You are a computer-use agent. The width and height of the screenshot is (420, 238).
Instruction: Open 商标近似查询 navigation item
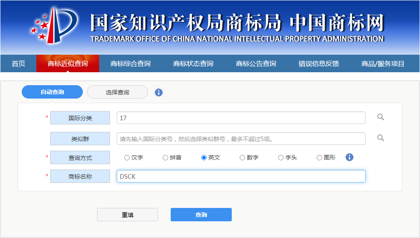(x=68, y=63)
